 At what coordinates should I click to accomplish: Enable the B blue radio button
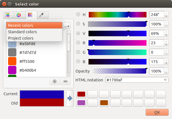tap(78, 61)
